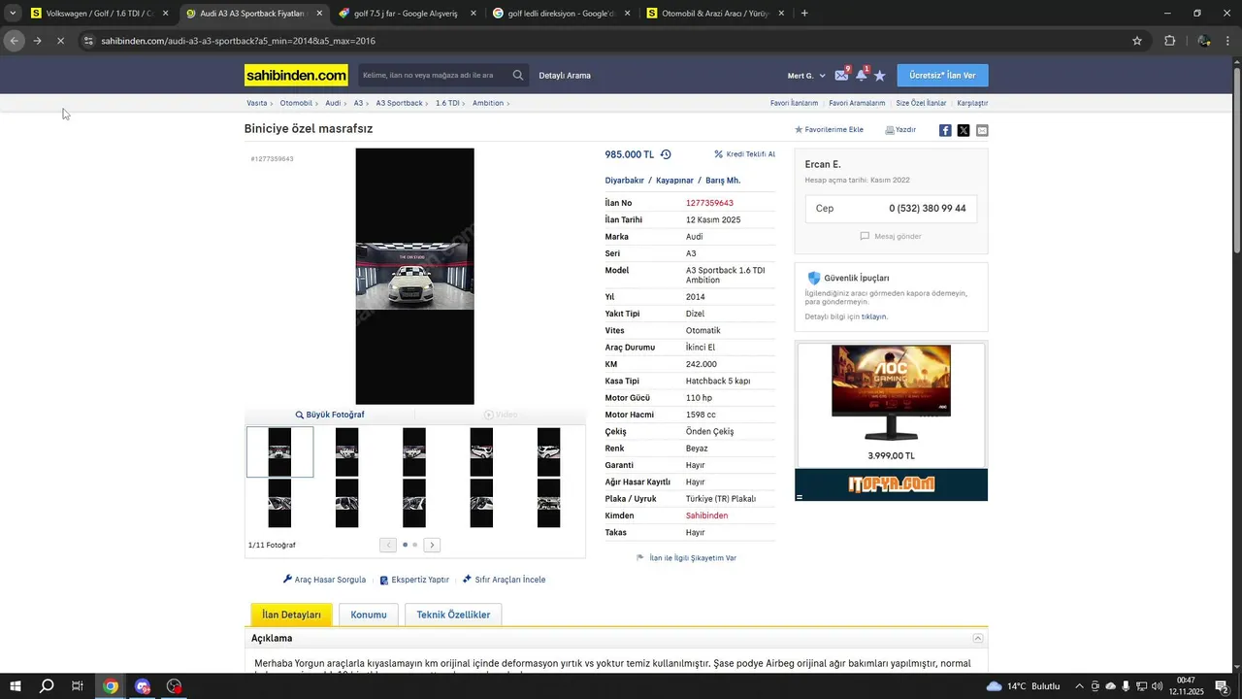Open Karşılaştır link
Screen dimensions: 1242x699
pos(972,103)
